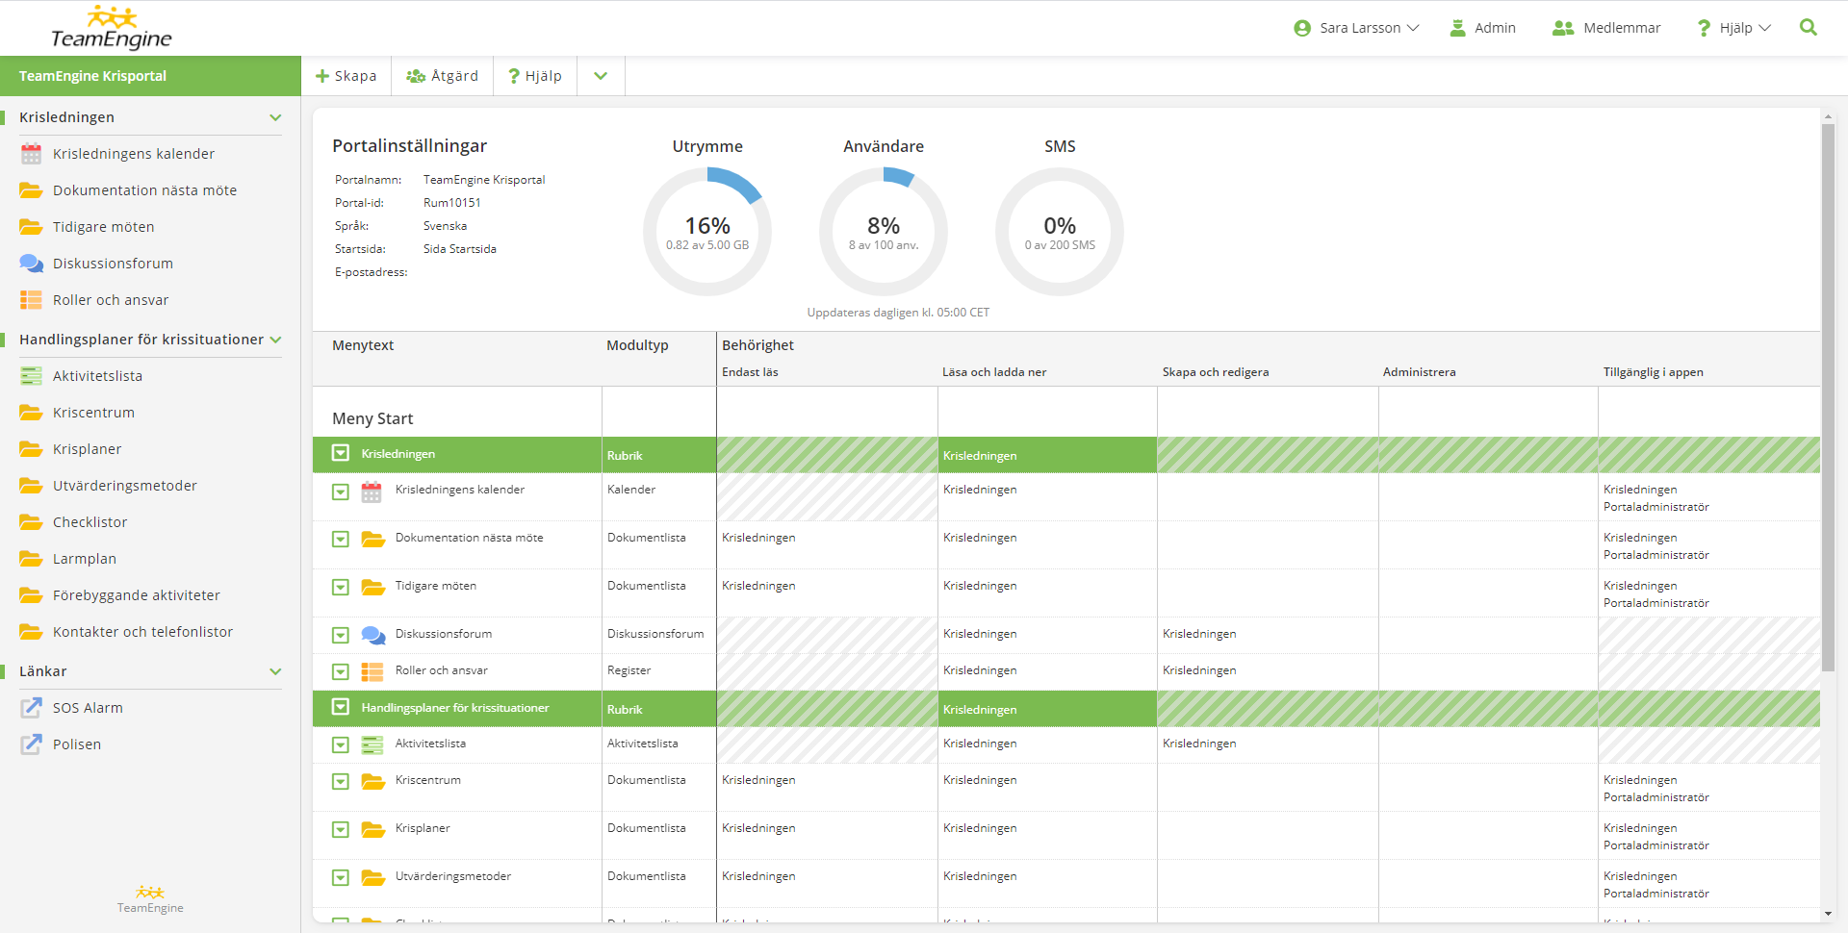Open row menu for Krisledningen heading row

pos(340,453)
